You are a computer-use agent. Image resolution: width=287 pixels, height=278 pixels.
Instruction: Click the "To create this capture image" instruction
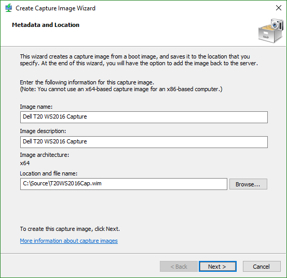[x=70, y=229]
